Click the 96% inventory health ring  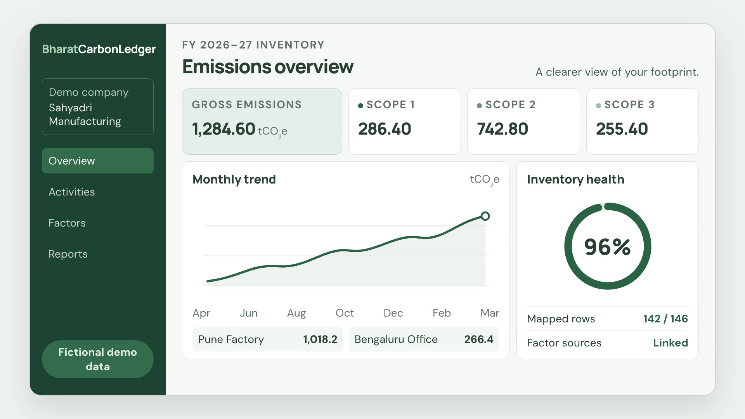pos(608,246)
